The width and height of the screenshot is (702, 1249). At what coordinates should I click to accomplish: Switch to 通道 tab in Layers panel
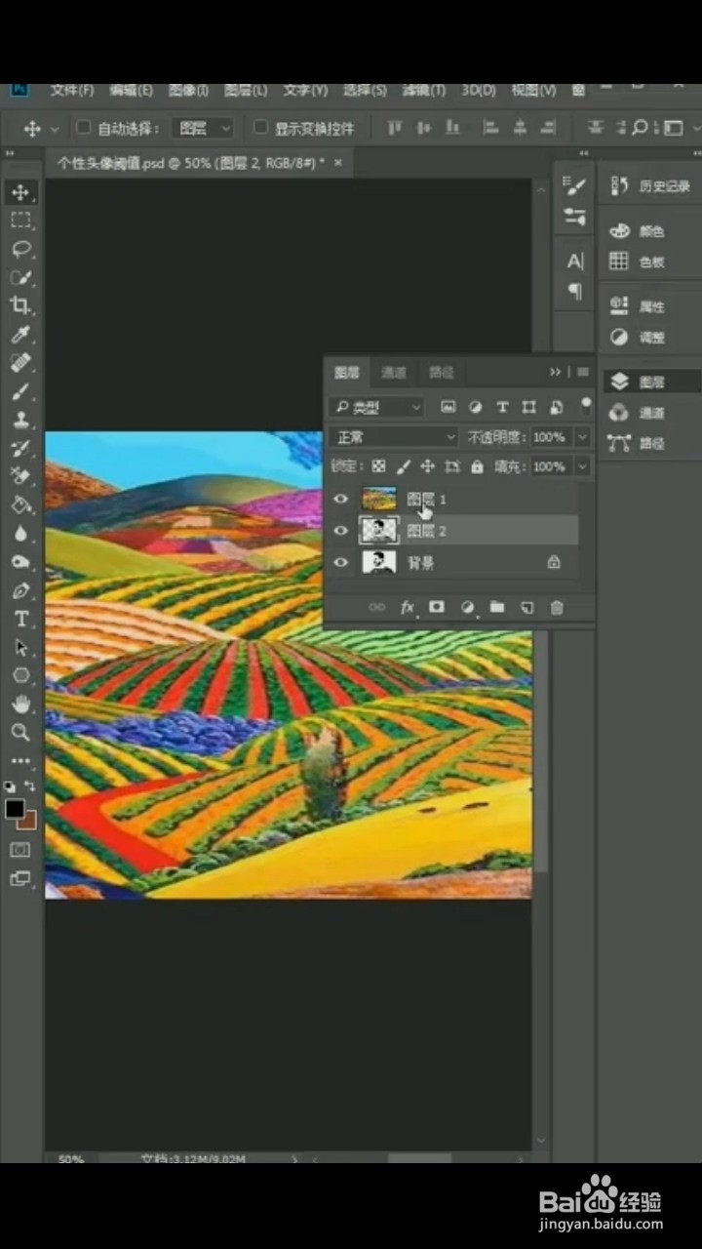[x=394, y=372]
